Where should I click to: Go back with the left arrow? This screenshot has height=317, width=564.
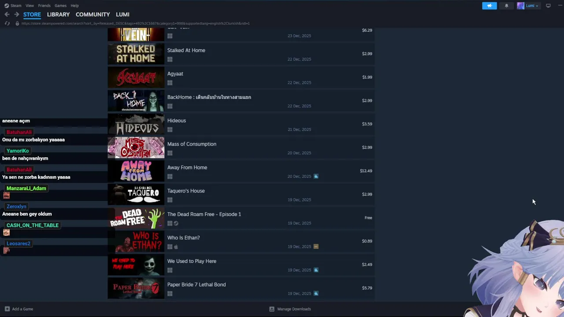pyautogui.click(x=7, y=15)
